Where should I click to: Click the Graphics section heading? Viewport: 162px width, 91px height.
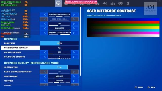pos(11,39)
